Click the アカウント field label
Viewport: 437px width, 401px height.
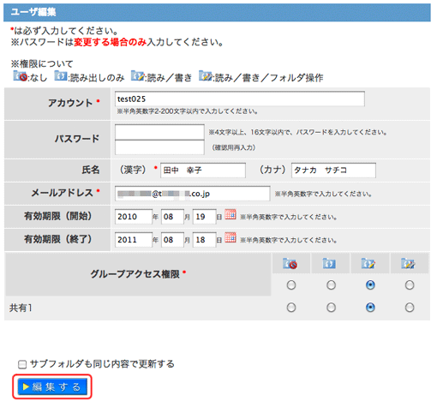coord(70,103)
